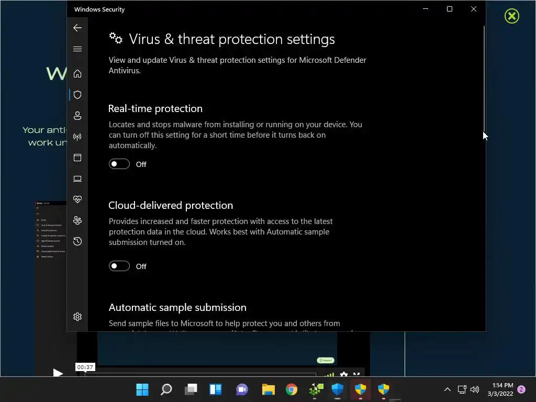Open Task View from the taskbar

point(191,389)
